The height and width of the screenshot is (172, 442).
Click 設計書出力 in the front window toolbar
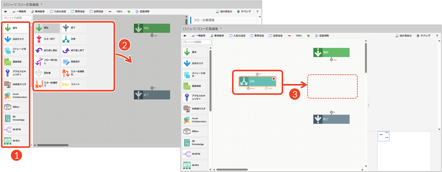[x=404, y=36]
